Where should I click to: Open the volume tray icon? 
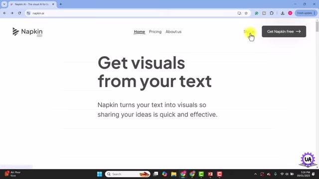pyautogui.click(x=287, y=174)
